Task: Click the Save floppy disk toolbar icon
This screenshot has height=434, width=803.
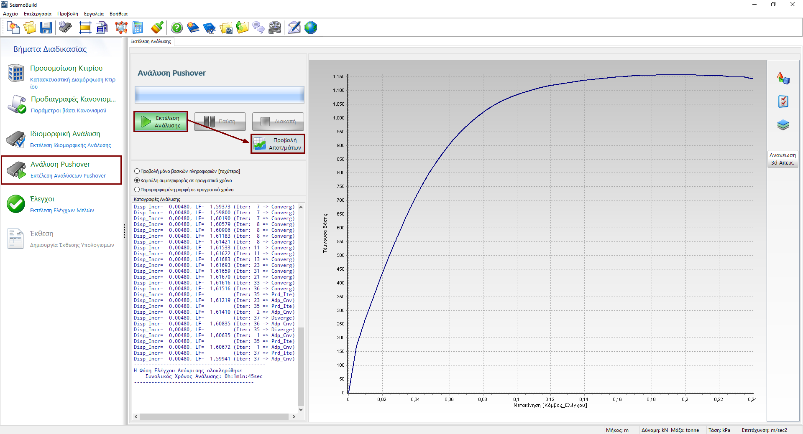Action: pyautogui.click(x=46, y=28)
